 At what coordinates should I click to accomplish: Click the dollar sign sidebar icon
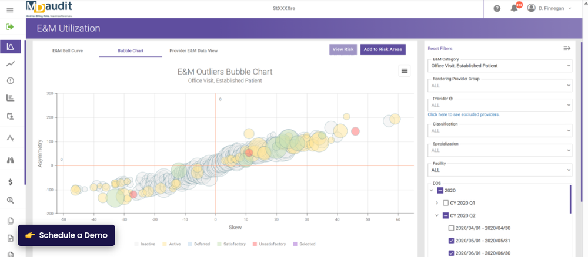tap(10, 182)
